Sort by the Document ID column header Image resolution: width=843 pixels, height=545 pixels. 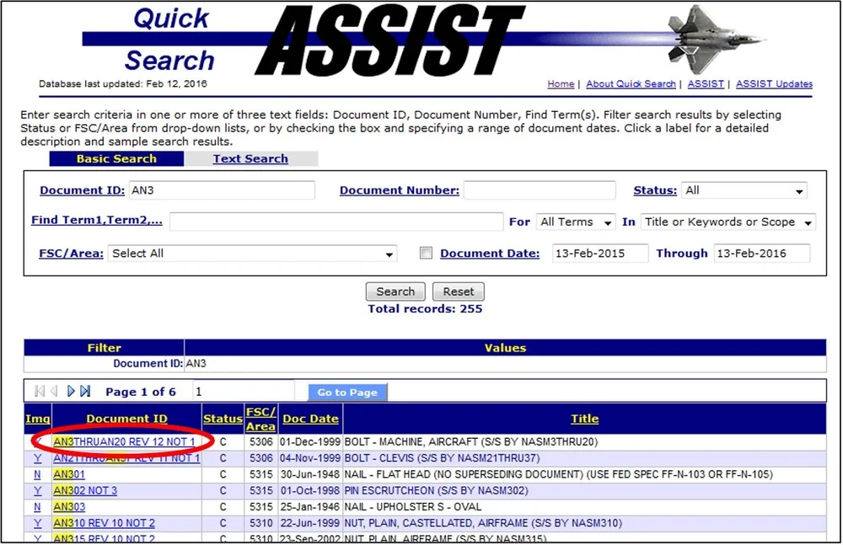coord(127,419)
